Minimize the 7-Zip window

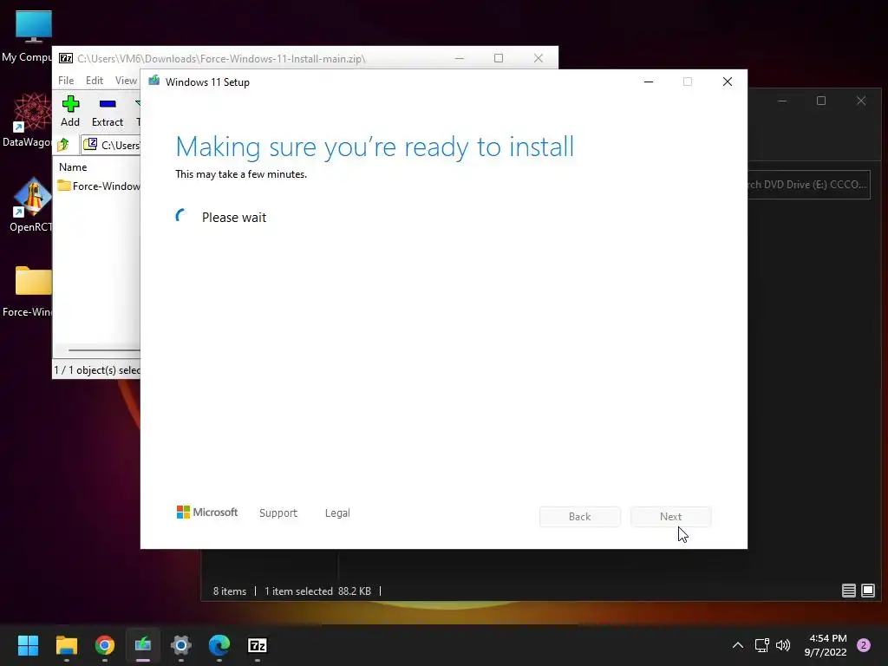(460, 58)
